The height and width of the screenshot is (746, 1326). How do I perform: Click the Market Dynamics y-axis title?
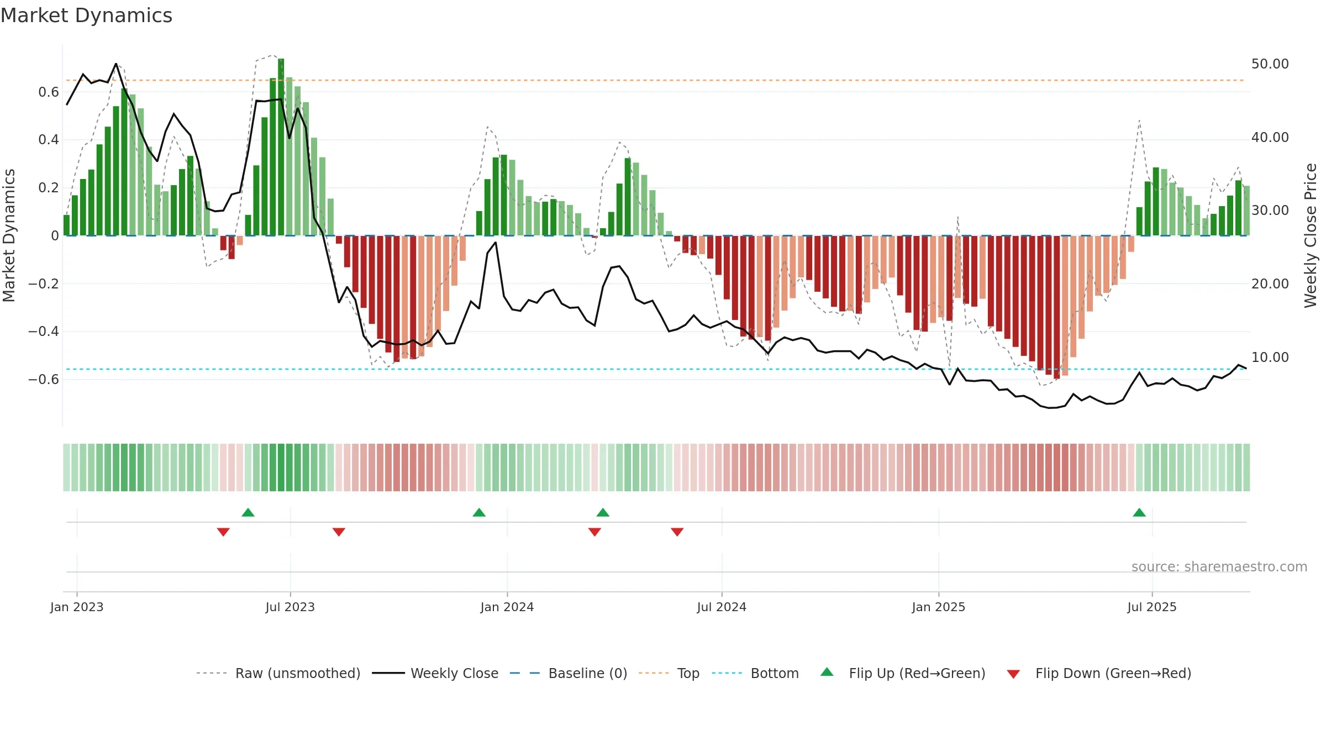point(9,235)
